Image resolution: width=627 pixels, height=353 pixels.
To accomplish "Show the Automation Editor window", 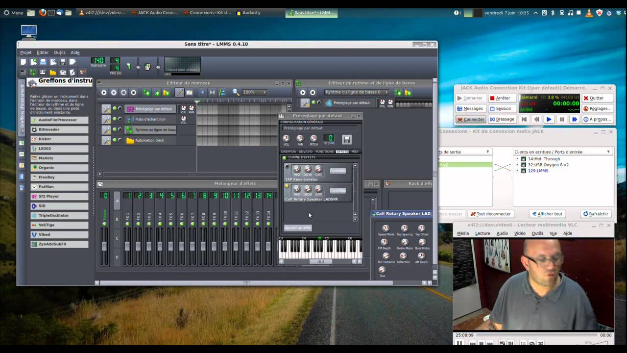I will point(53,72).
